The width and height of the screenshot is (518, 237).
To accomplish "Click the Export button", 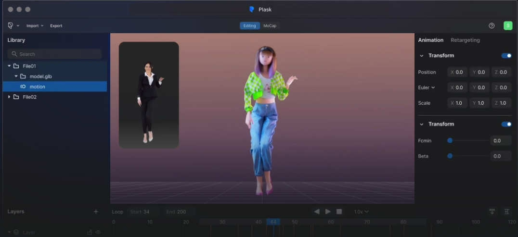I will click(x=56, y=25).
